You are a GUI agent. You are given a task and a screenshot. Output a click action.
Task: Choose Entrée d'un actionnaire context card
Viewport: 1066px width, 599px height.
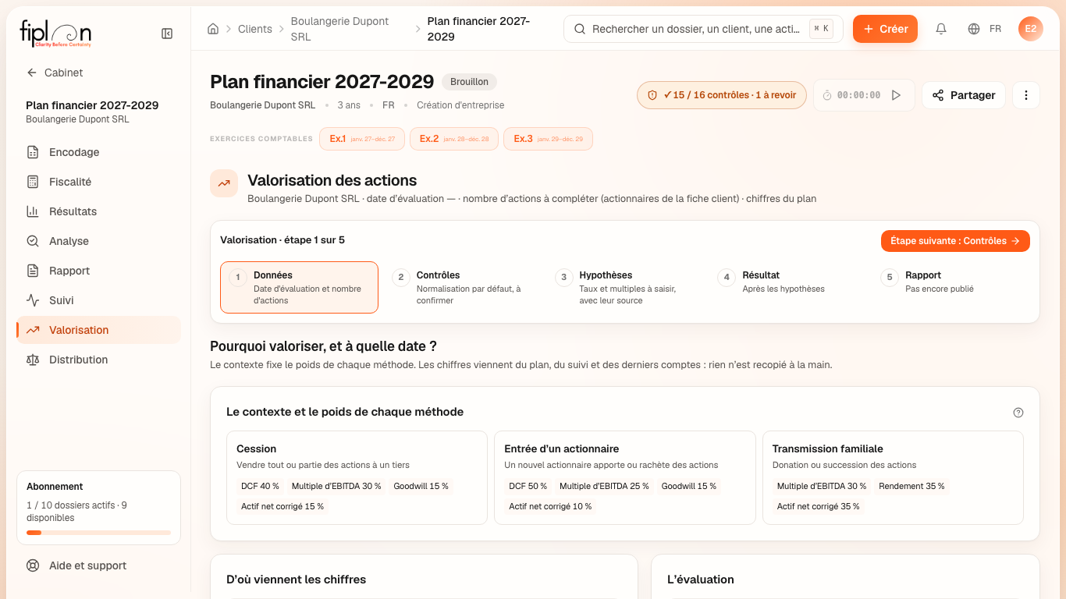point(625,478)
